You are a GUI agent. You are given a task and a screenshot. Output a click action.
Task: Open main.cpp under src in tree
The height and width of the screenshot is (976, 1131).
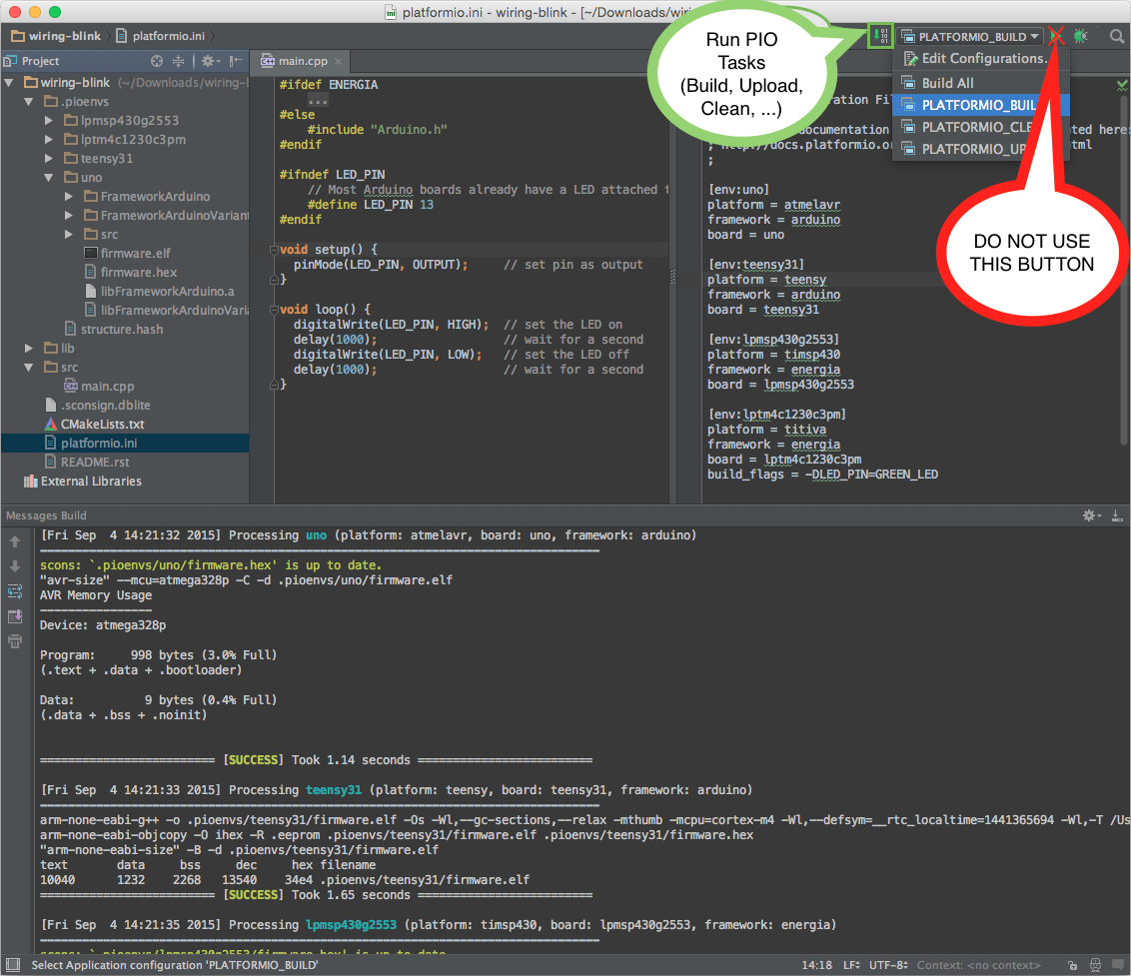99,386
